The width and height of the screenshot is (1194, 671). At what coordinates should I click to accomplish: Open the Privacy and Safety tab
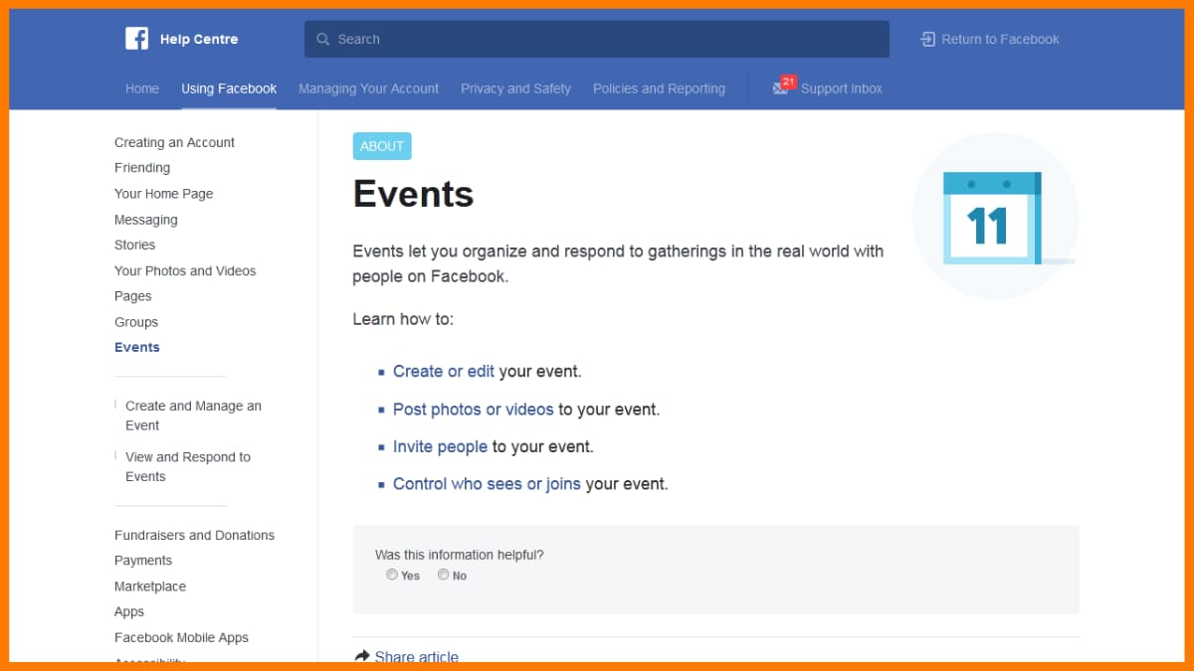point(515,88)
